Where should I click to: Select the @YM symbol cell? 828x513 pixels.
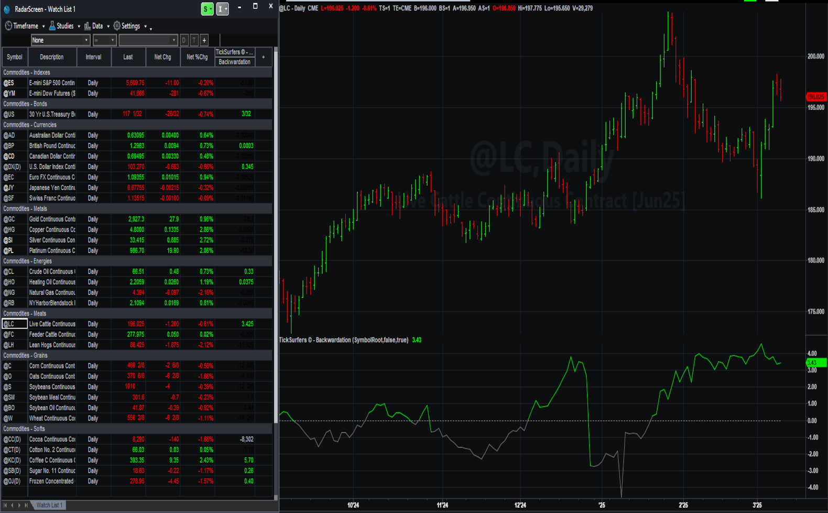[x=14, y=93]
